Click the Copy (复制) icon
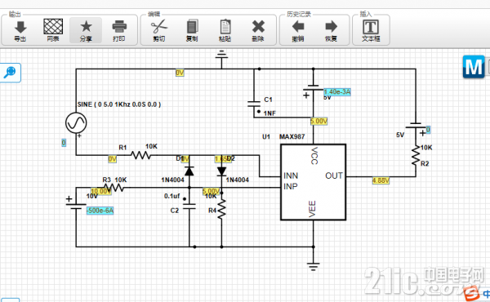 pyautogui.click(x=192, y=27)
